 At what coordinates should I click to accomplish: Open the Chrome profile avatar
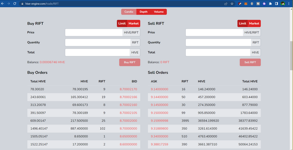click(x=283, y=3)
